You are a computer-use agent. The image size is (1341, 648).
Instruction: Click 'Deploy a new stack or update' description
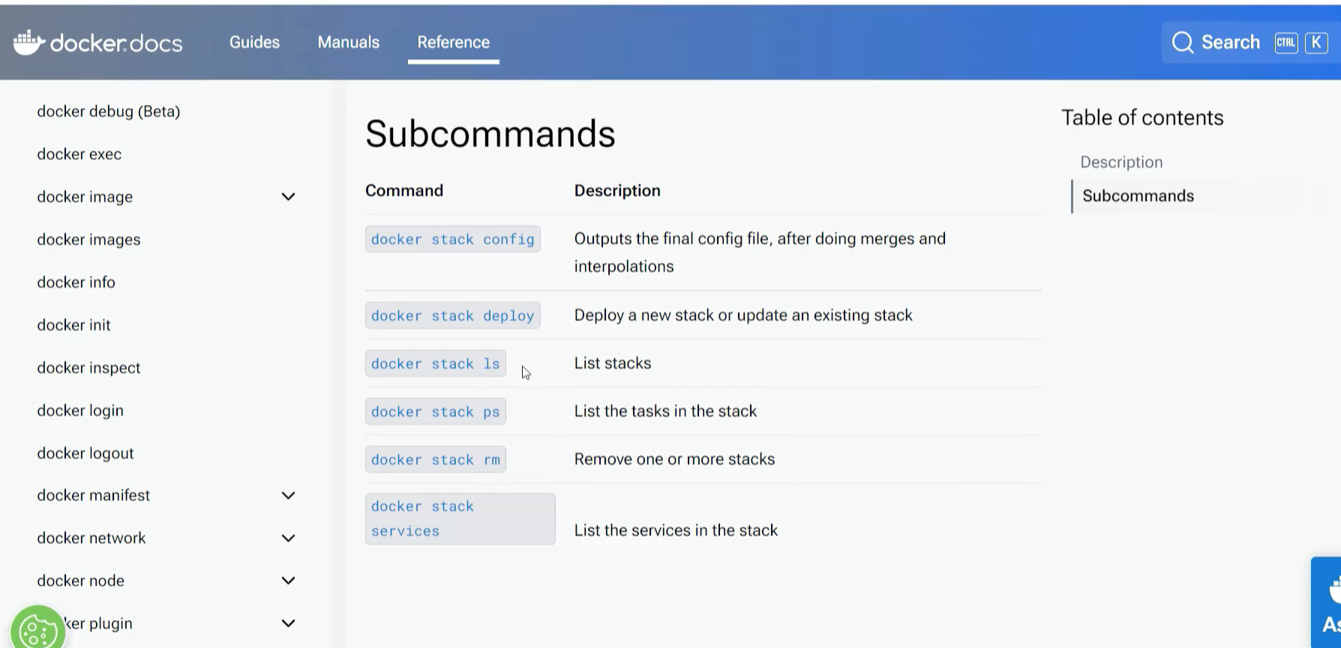point(743,315)
